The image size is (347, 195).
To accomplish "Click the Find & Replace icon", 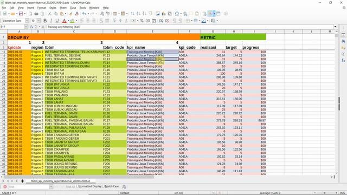I will tap(102, 14).
